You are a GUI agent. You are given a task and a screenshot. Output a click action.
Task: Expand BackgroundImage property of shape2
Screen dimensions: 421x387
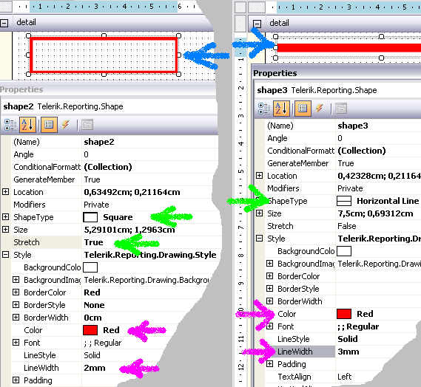pos(16,279)
